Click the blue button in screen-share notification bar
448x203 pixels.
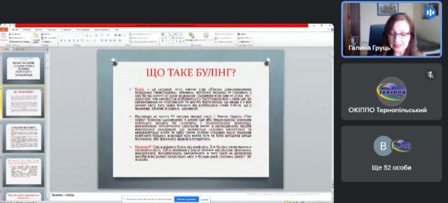(186, 199)
